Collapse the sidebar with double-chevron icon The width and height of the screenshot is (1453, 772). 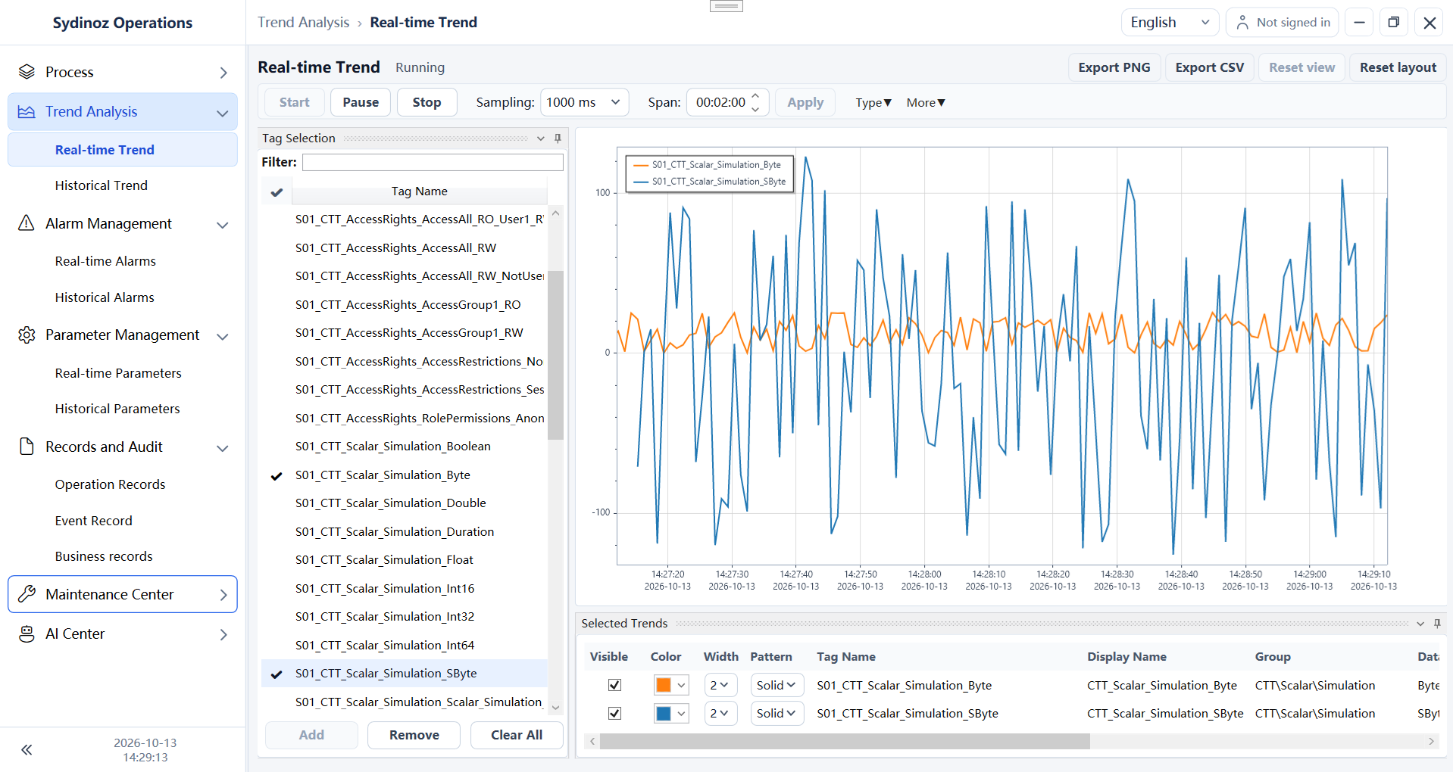pos(27,749)
